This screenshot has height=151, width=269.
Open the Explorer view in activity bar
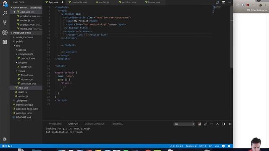pos(5,4)
